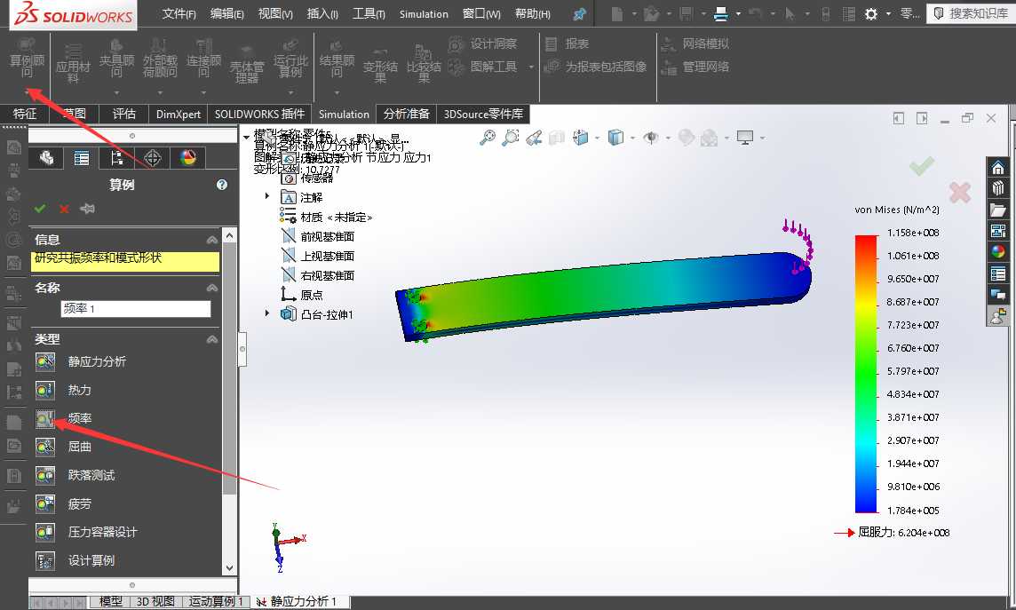Open Hide/Show Items eye icon
Image resolution: width=1016 pixels, height=610 pixels.
click(x=651, y=138)
